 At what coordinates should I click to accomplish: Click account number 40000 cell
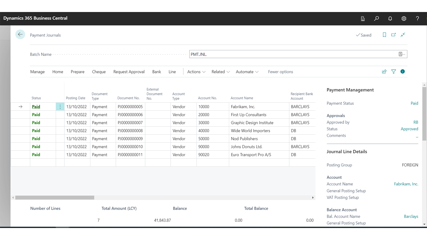pyautogui.click(x=213, y=131)
